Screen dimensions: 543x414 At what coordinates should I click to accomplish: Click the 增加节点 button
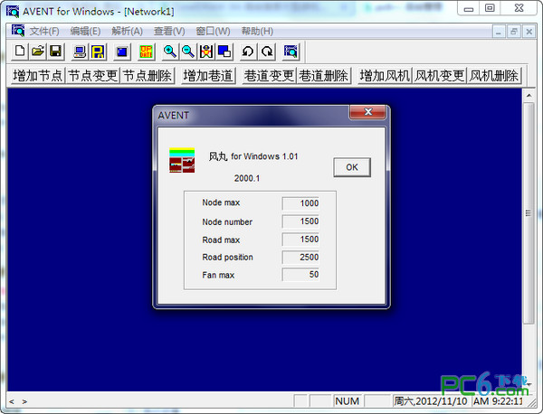tap(37, 75)
